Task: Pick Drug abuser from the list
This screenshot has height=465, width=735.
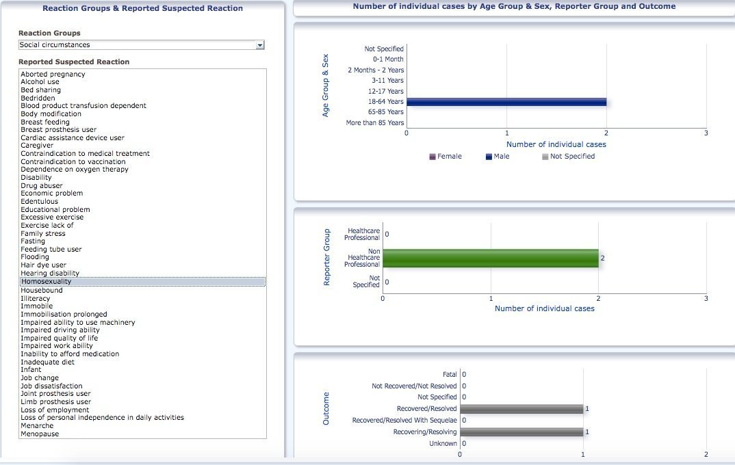Action: [41, 185]
